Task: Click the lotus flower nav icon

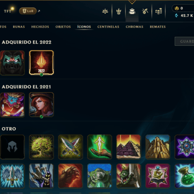Action: tap(105, 11)
